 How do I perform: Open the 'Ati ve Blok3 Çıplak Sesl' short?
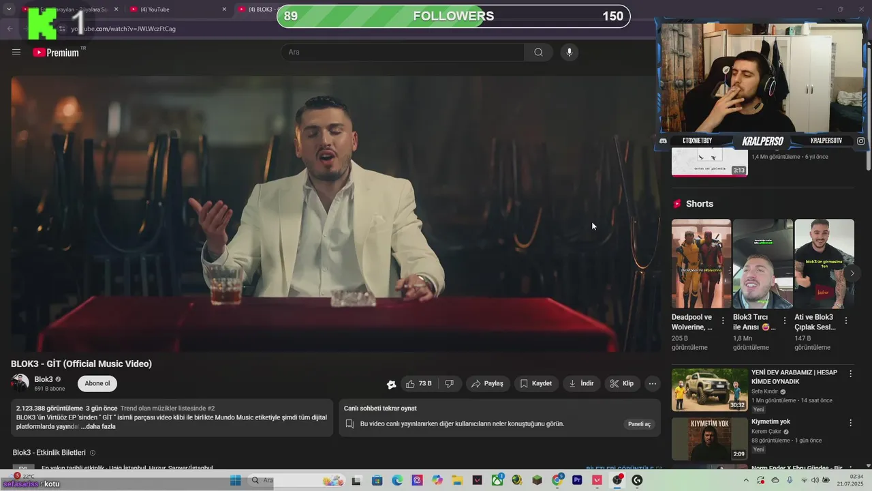click(824, 264)
